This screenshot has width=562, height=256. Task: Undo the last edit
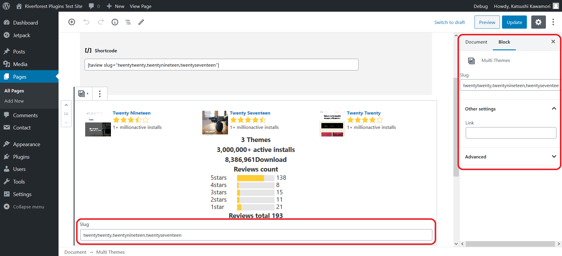(x=86, y=22)
